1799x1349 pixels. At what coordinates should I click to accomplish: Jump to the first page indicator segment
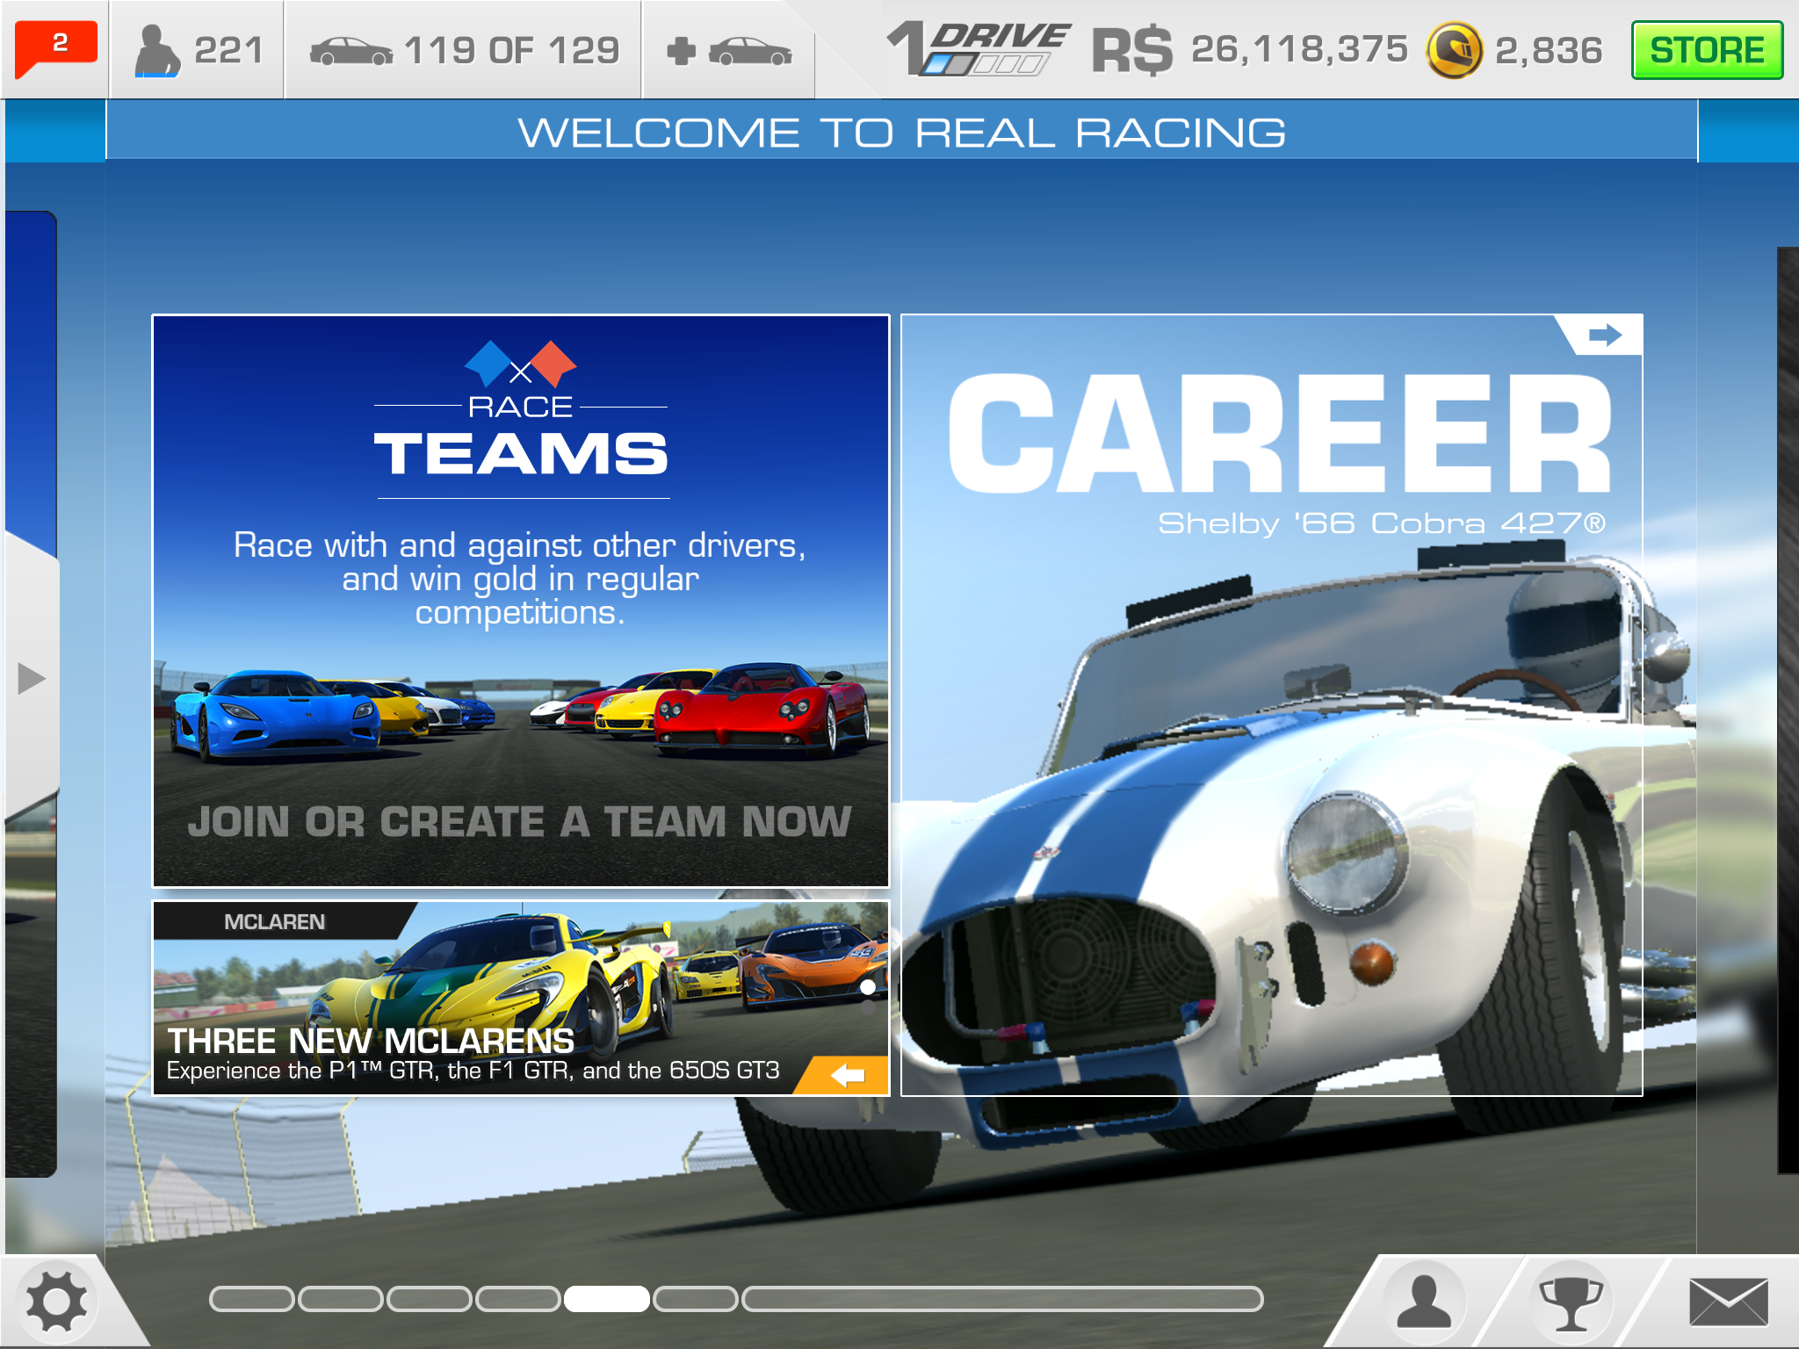click(251, 1299)
